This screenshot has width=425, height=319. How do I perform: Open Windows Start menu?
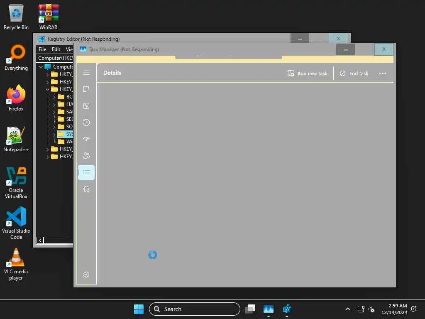point(139,309)
